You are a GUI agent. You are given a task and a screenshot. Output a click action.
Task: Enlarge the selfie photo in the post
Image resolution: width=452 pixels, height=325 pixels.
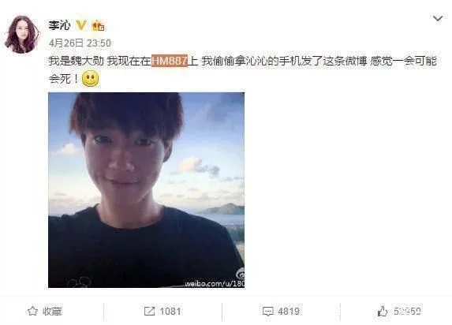pos(147,190)
